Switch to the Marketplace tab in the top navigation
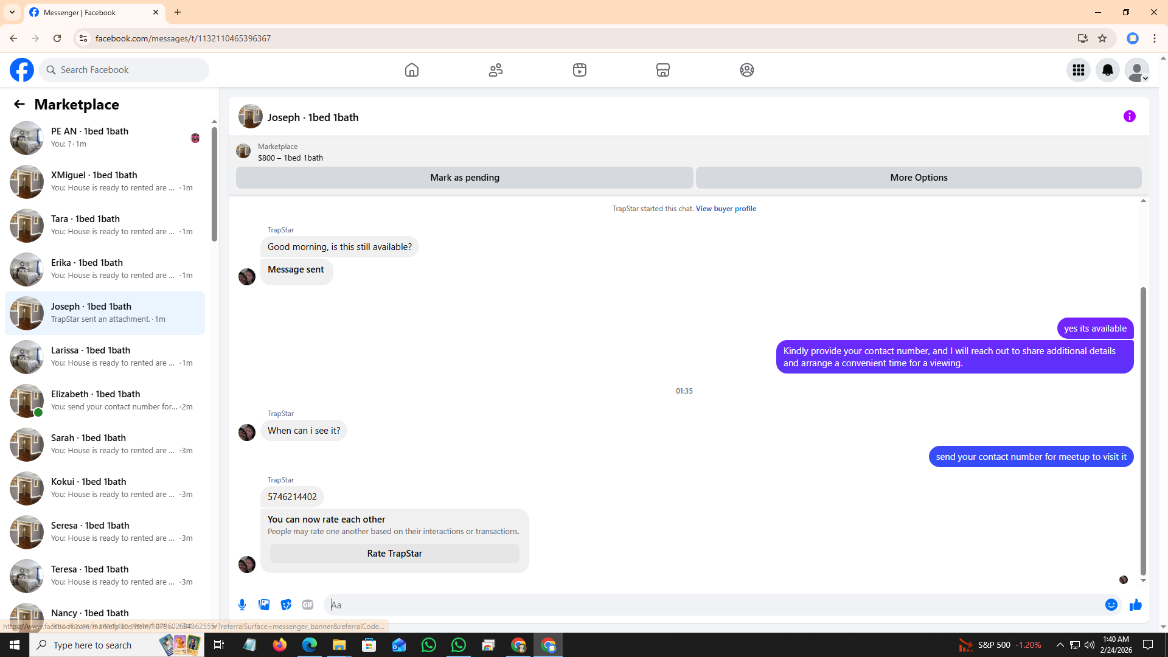 click(662, 70)
